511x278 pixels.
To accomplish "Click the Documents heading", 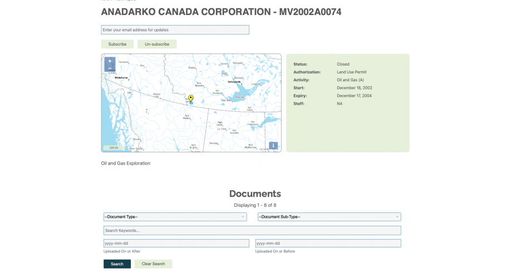I will (255, 193).
